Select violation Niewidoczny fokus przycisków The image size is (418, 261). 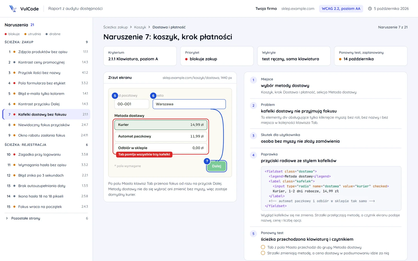[x=47, y=125]
